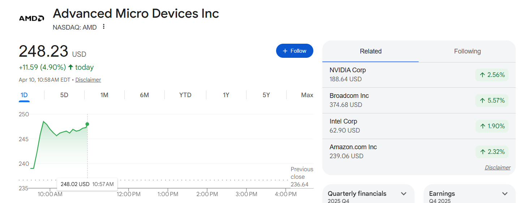
Task: Click the green price point on chart
Action: coord(87,124)
